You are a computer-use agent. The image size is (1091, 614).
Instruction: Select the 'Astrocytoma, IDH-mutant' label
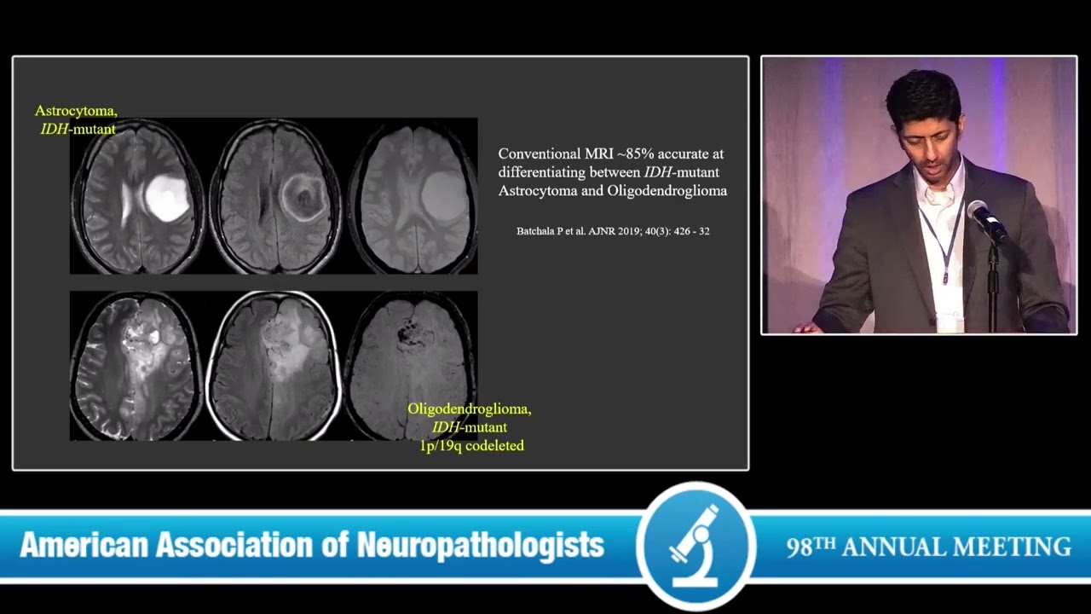[77, 119]
